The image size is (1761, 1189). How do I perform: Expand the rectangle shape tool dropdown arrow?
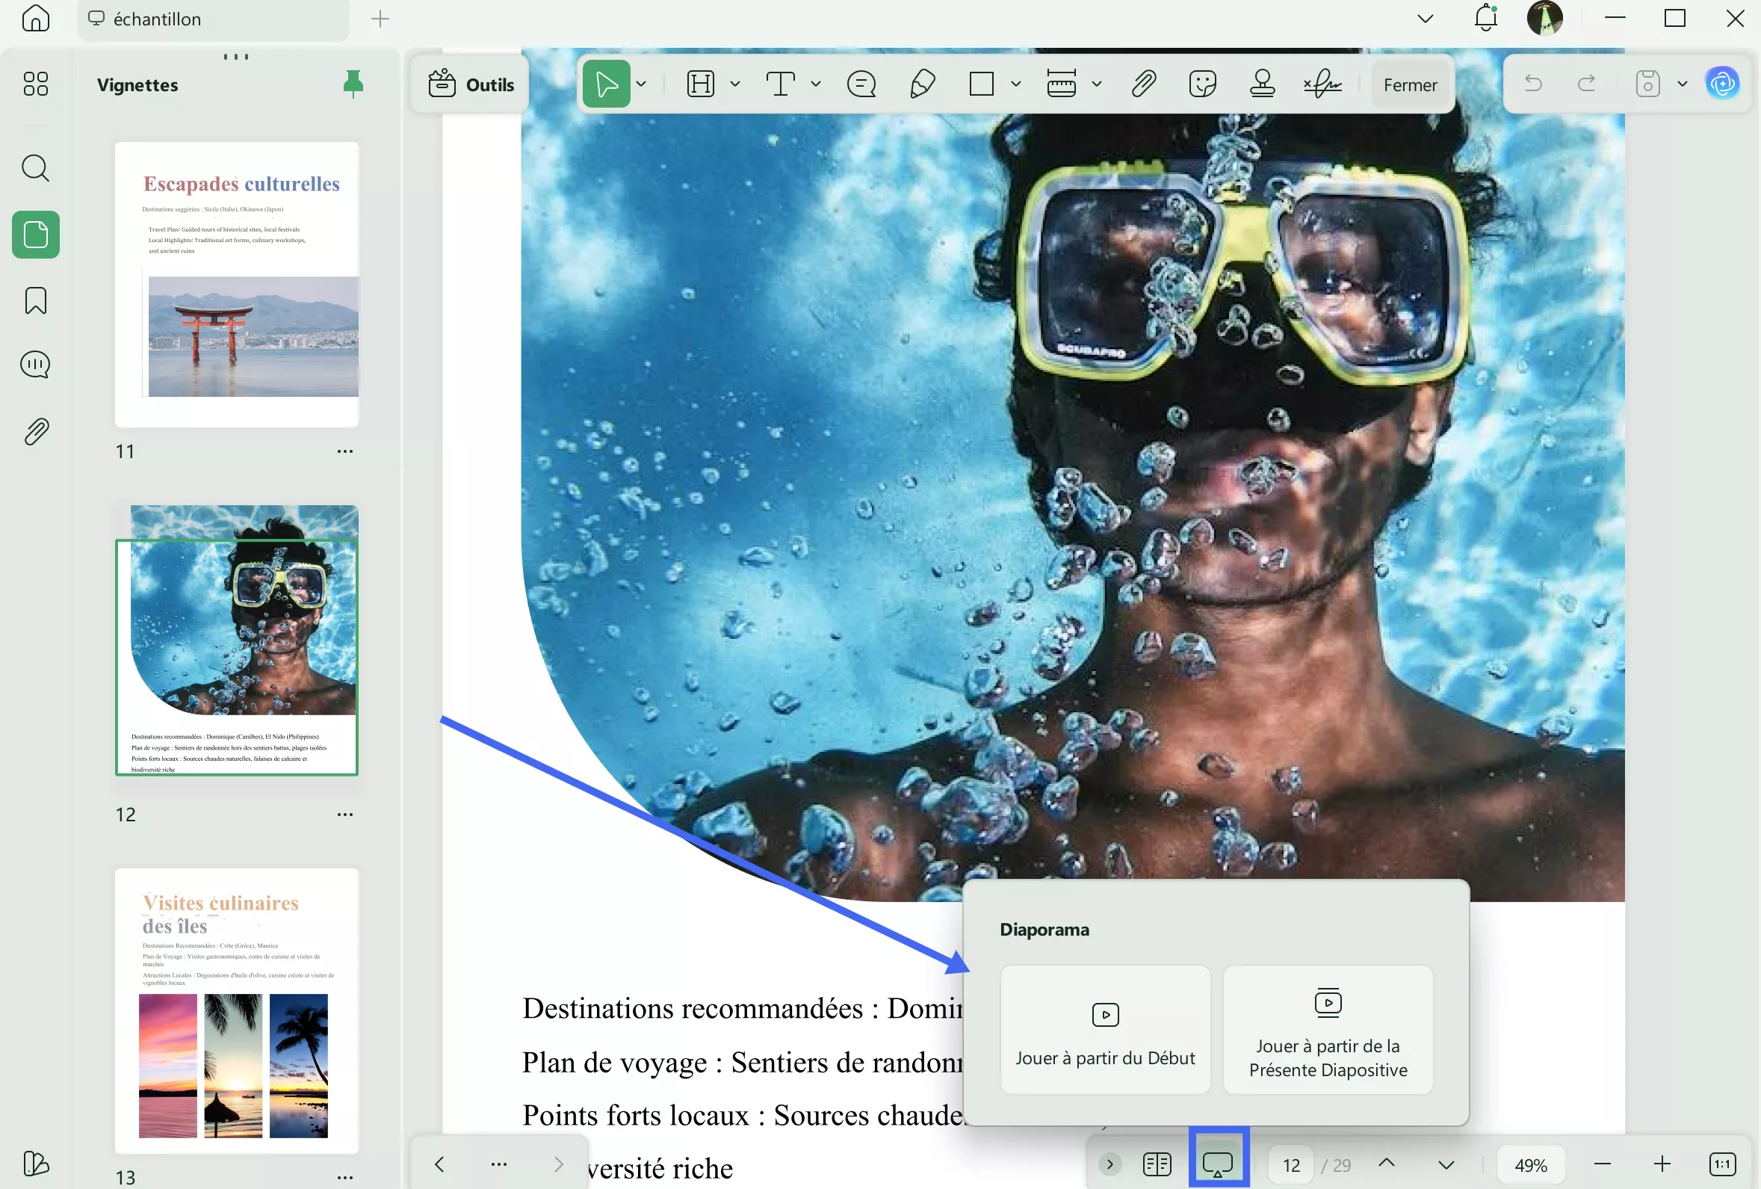coord(1016,84)
